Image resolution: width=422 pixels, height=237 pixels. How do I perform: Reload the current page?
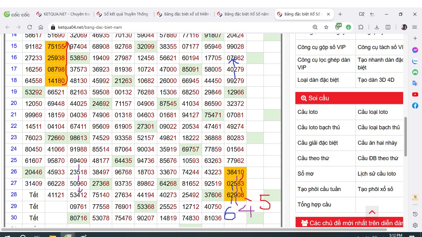point(30,27)
